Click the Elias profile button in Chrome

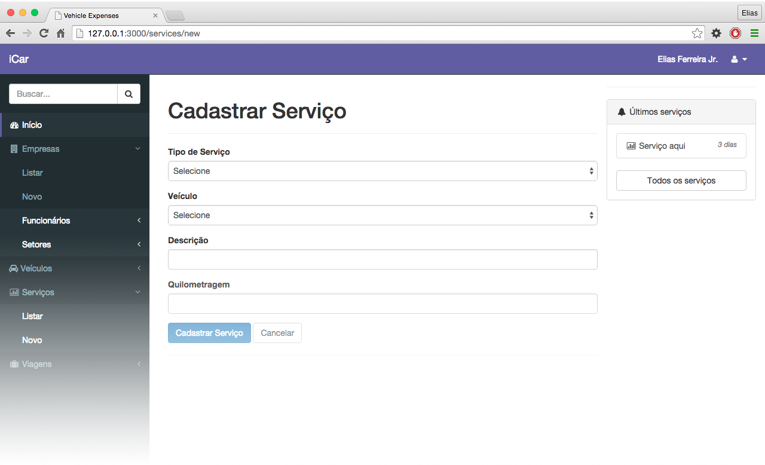[x=749, y=13]
